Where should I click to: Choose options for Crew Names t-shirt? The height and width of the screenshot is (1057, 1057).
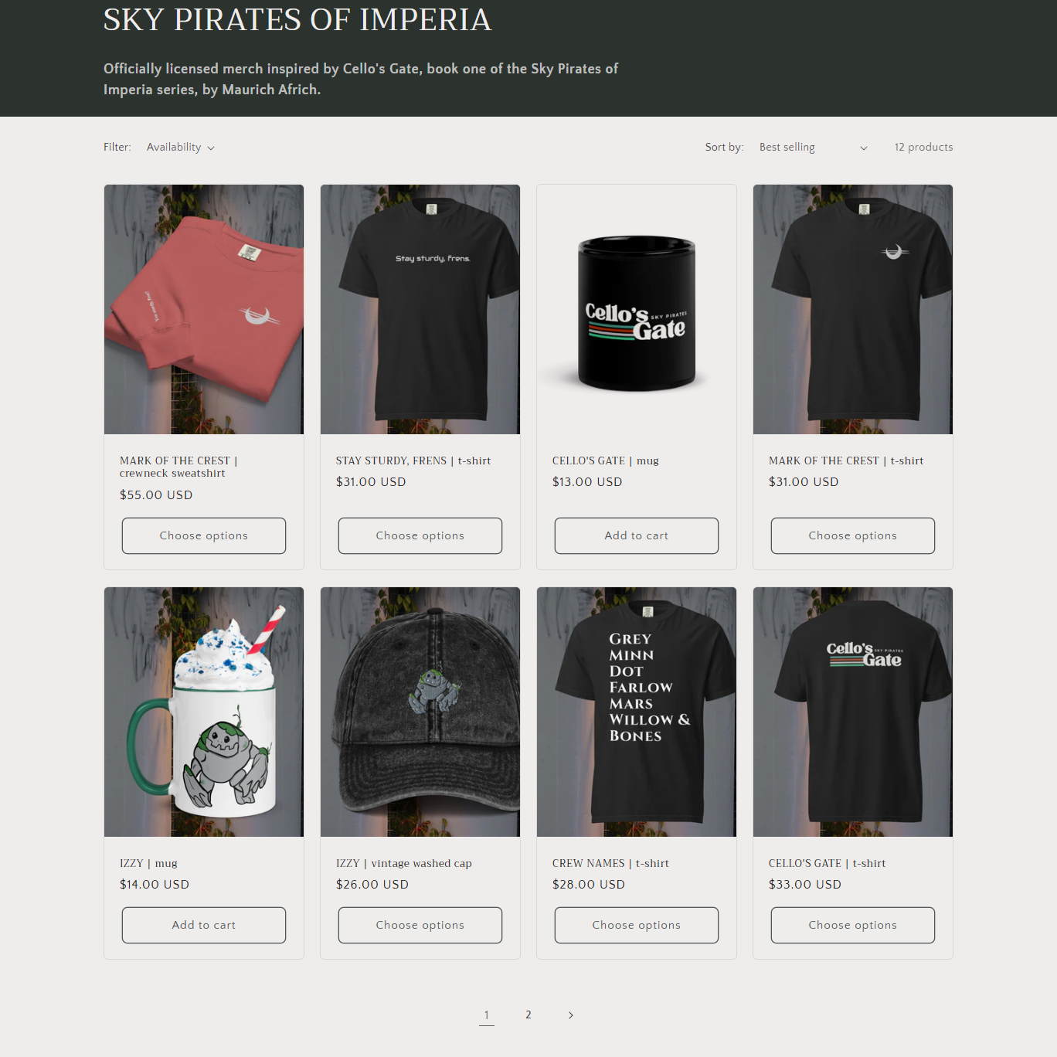637,925
